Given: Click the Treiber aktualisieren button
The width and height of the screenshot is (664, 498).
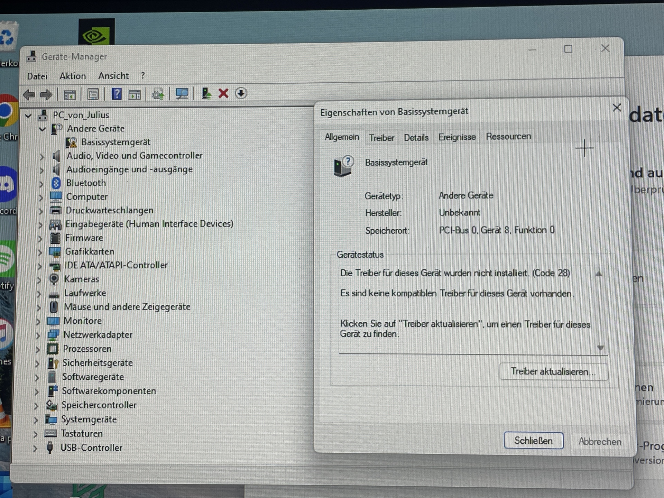Looking at the screenshot, I should point(553,372).
